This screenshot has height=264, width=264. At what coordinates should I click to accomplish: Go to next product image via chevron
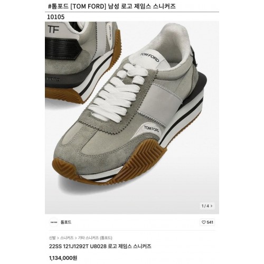click(212, 206)
